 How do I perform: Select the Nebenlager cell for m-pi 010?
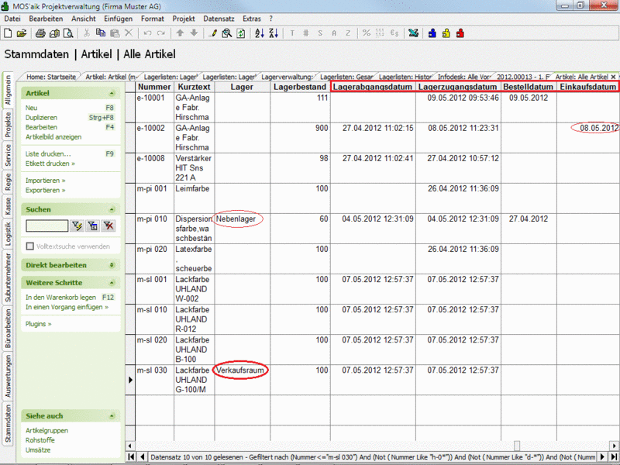tap(242, 229)
